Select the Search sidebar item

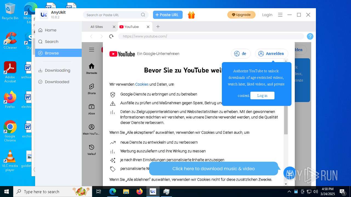click(58, 42)
